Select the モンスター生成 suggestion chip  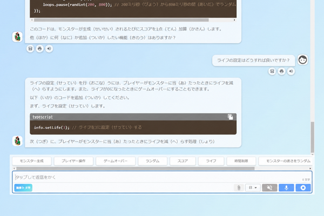[32, 161]
